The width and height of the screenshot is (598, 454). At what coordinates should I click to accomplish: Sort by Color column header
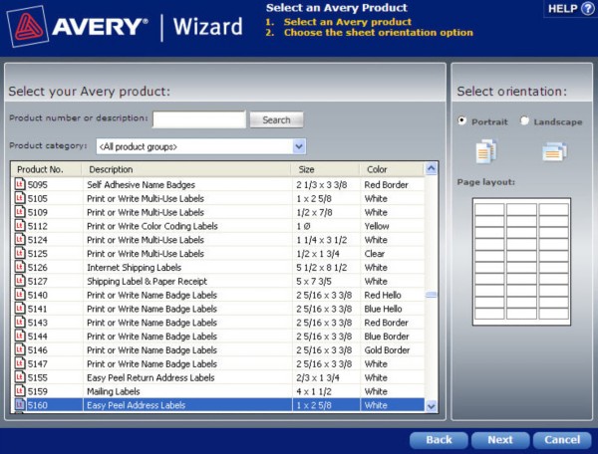pyautogui.click(x=392, y=169)
